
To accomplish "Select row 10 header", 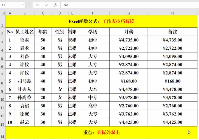I will point(3,98).
